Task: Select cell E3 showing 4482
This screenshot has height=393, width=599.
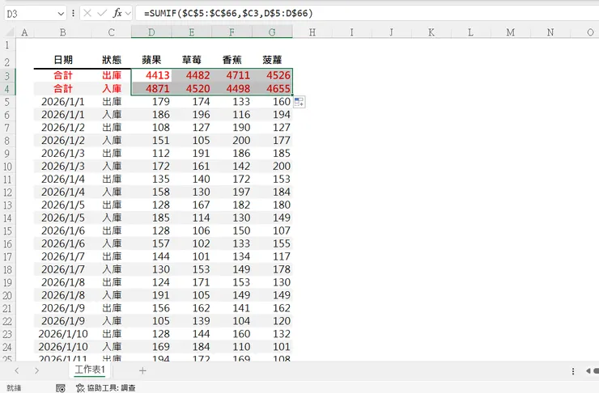Action: (192, 75)
